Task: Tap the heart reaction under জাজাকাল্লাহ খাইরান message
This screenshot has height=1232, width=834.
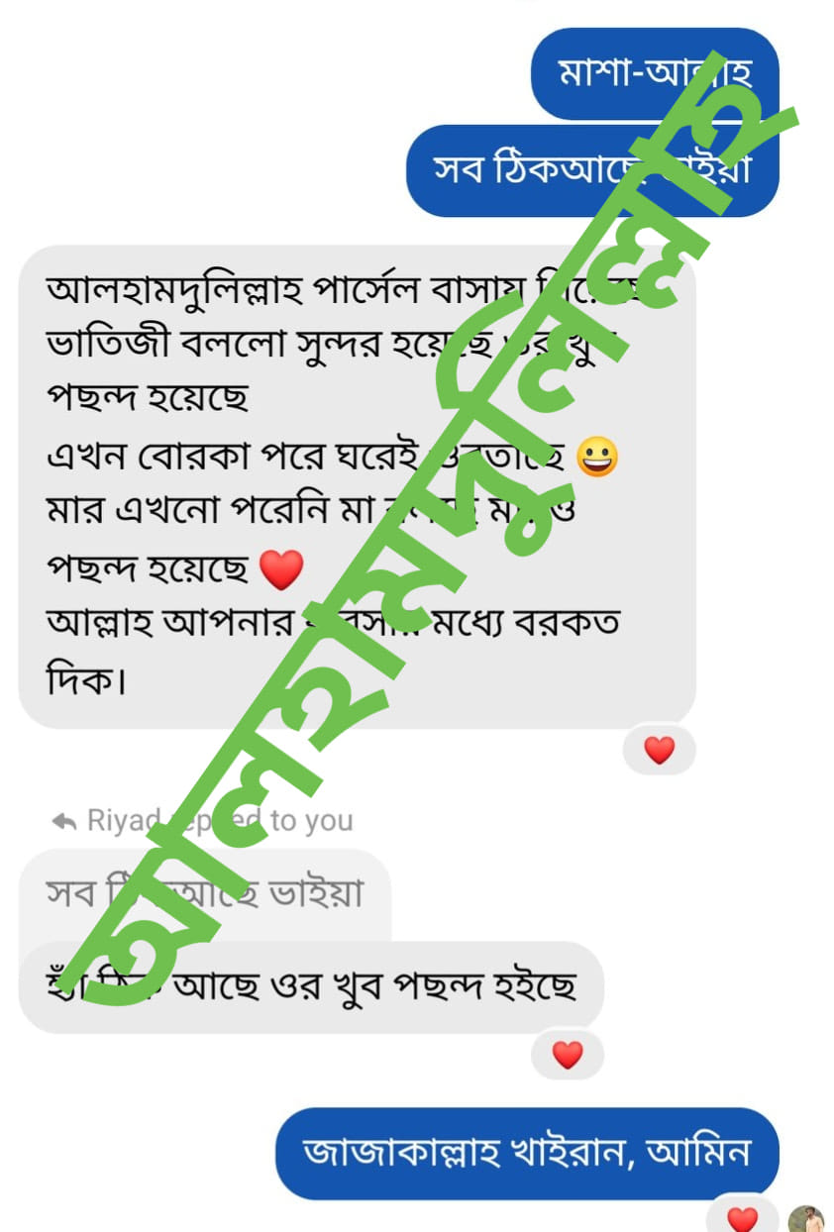Action: coord(742,1217)
